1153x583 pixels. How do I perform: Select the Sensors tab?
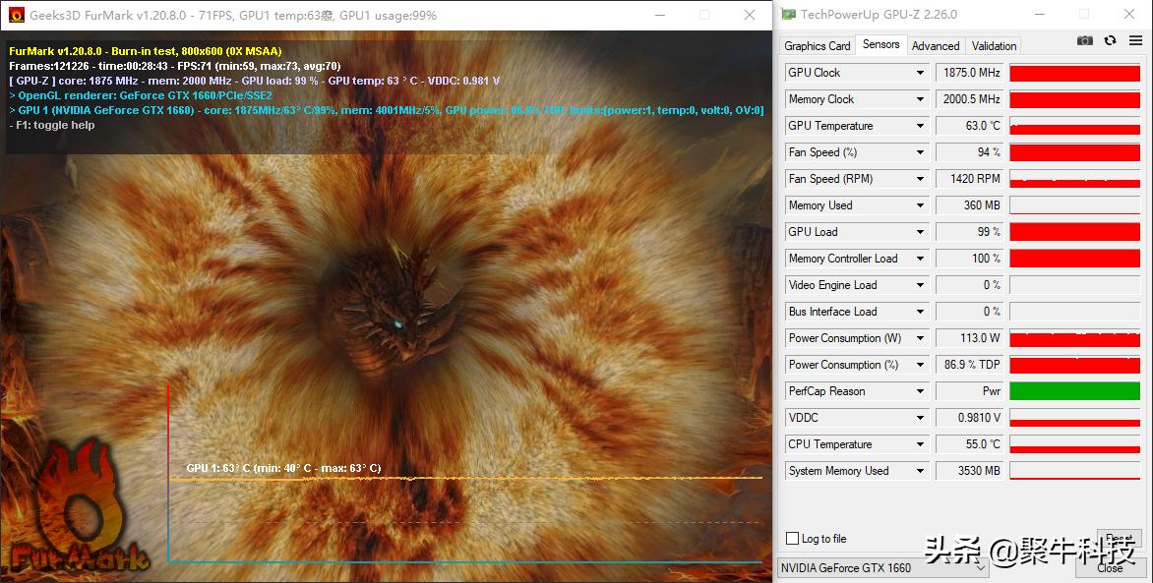click(880, 44)
